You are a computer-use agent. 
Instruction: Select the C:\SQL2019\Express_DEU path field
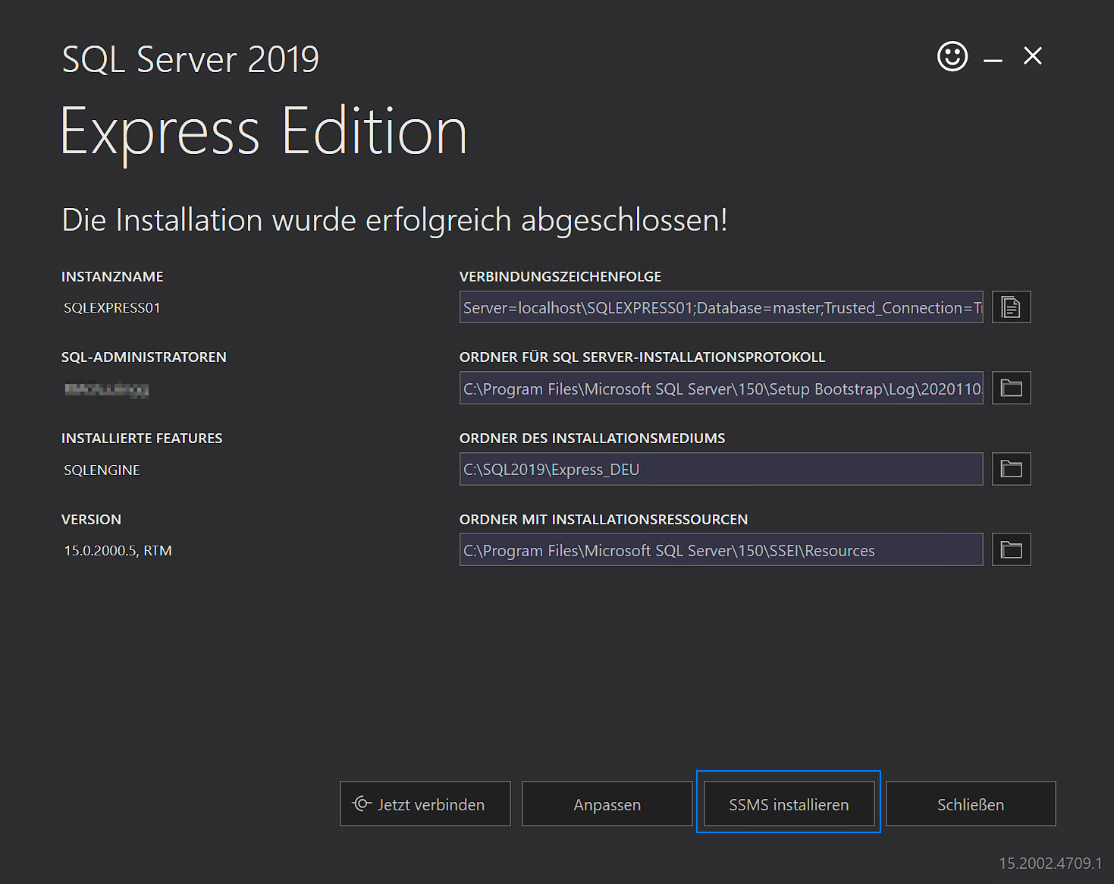coord(721,469)
